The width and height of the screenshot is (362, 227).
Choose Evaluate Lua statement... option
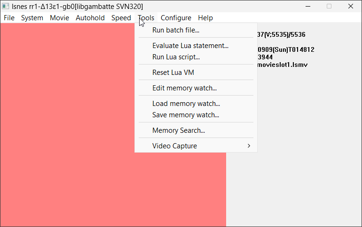(196, 46)
